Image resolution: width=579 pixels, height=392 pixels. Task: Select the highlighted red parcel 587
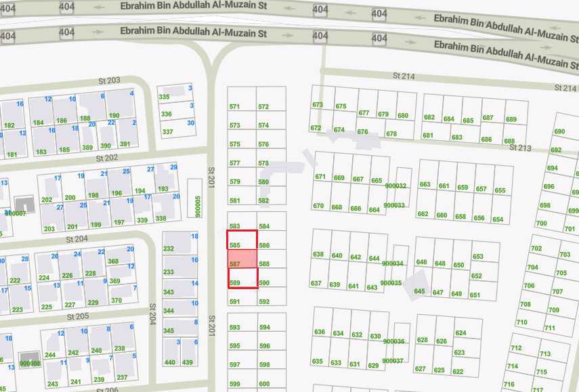(x=242, y=259)
